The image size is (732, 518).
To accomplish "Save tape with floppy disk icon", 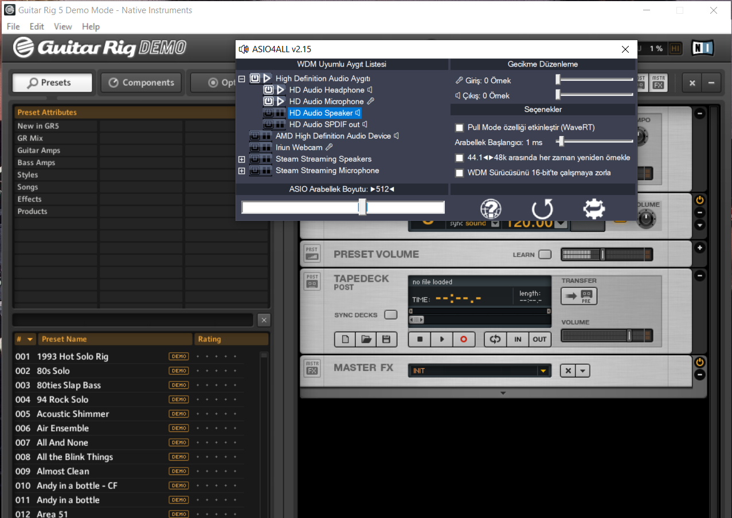I will point(386,339).
